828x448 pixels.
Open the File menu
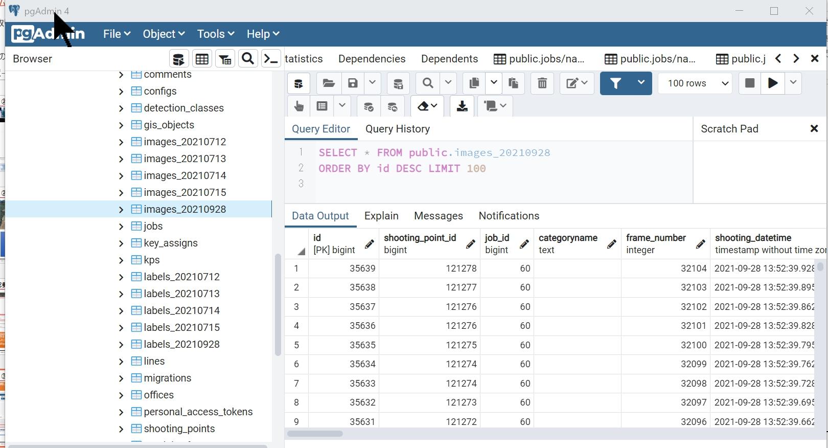[x=117, y=34]
